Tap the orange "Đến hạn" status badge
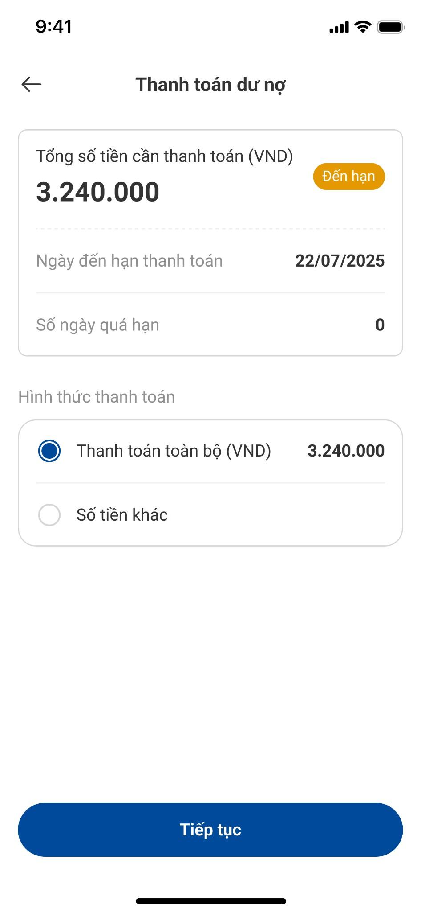Image resolution: width=421 pixels, height=913 pixels. [348, 177]
